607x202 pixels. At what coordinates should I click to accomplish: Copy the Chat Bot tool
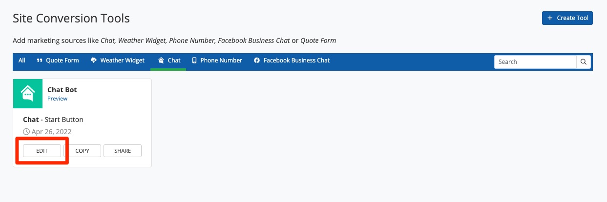pos(83,151)
